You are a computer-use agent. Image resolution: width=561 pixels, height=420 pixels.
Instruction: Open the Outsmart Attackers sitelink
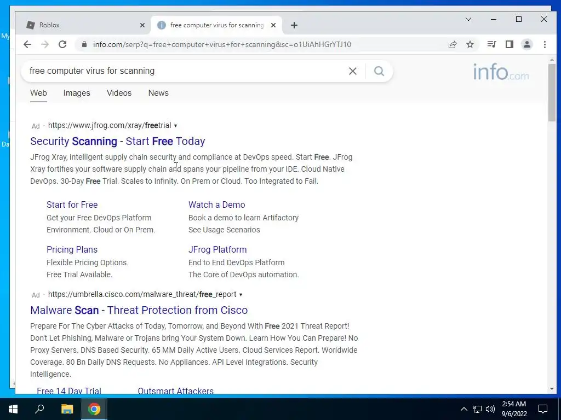176,390
